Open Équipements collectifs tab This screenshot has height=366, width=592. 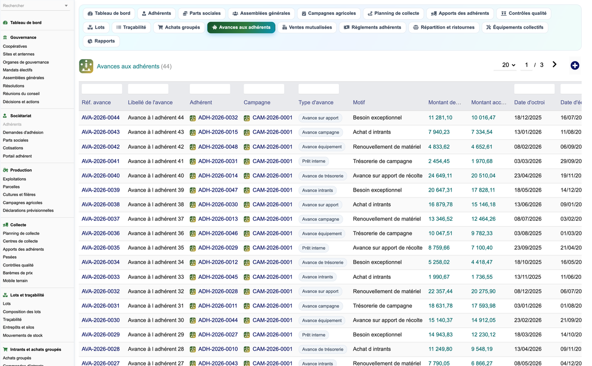[x=515, y=27]
